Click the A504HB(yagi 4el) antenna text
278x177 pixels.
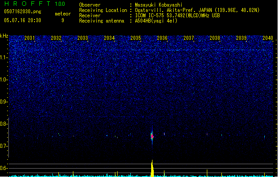(x=156, y=21)
